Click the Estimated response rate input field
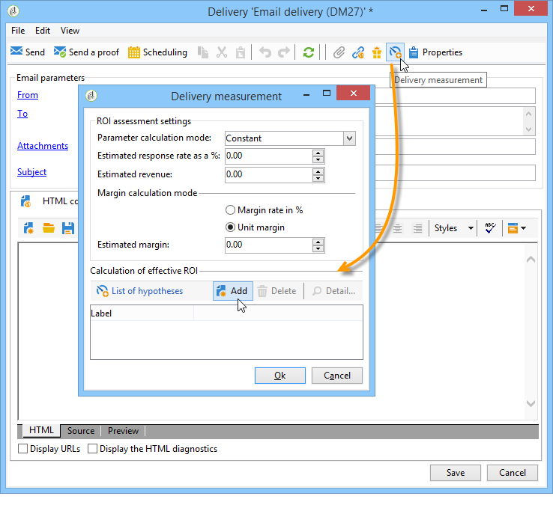This screenshot has height=505, width=553. (x=268, y=156)
